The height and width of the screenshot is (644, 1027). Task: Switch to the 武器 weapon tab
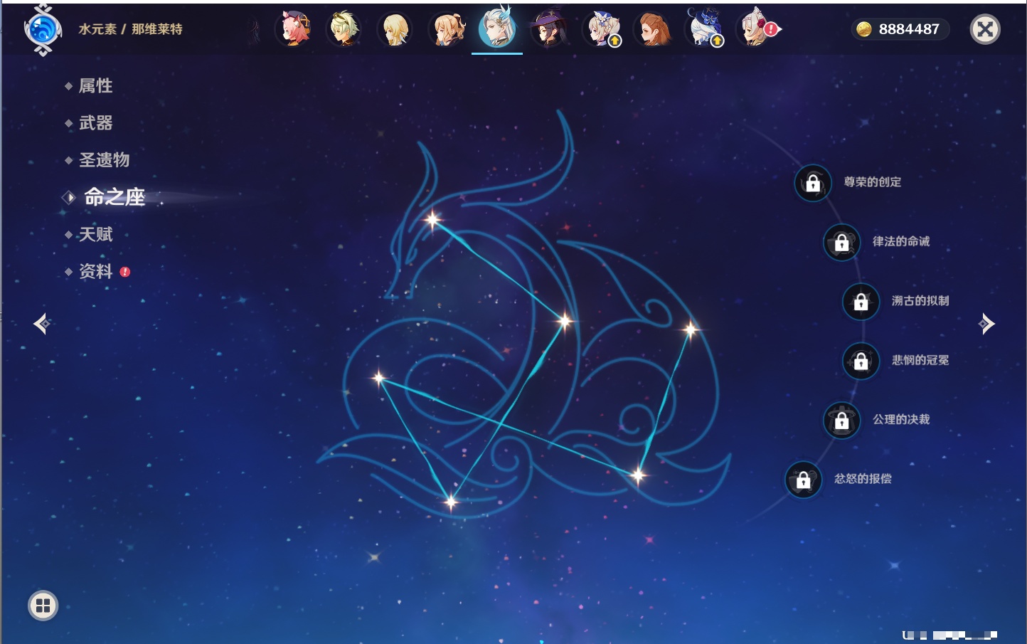coord(95,123)
